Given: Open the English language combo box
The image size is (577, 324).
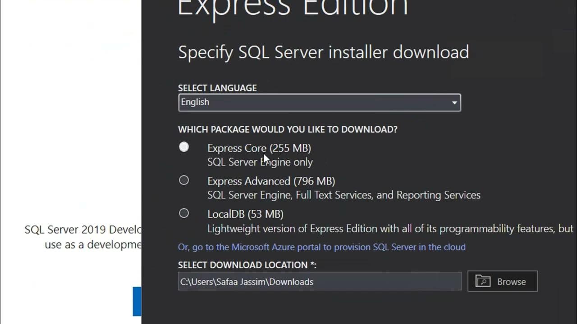Looking at the screenshot, I should click(316, 103).
